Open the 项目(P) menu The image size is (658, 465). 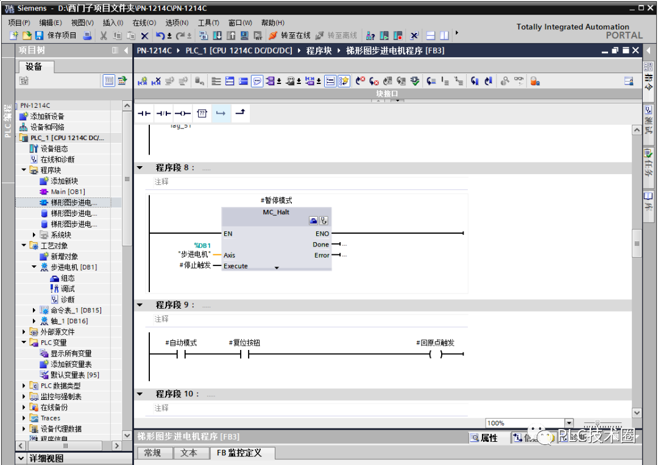(x=19, y=23)
